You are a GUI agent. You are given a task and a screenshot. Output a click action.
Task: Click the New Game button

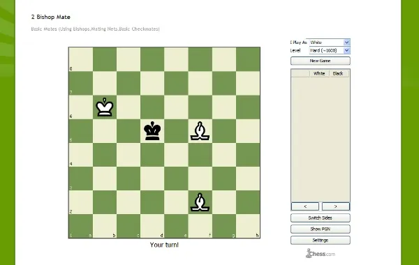pos(320,61)
